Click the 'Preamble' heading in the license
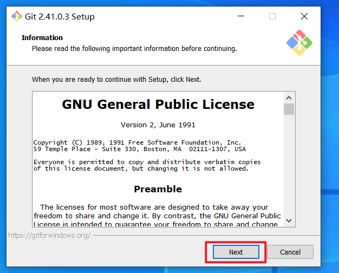Viewport: 339px width, 273px height. coord(158,189)
